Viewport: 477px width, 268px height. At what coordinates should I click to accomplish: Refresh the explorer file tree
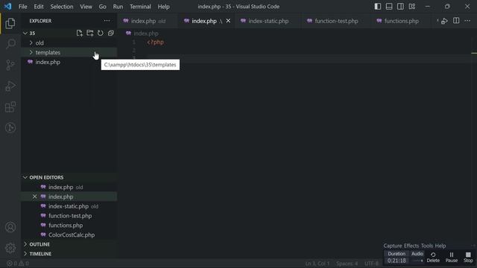[x=100, y=33]
